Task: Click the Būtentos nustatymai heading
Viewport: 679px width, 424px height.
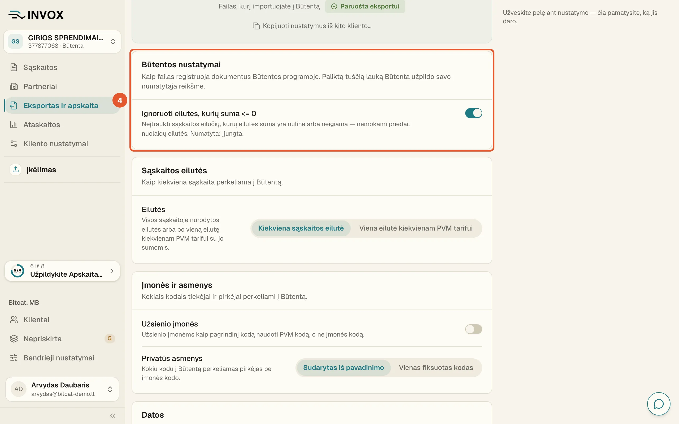Action: pos(181,64)
